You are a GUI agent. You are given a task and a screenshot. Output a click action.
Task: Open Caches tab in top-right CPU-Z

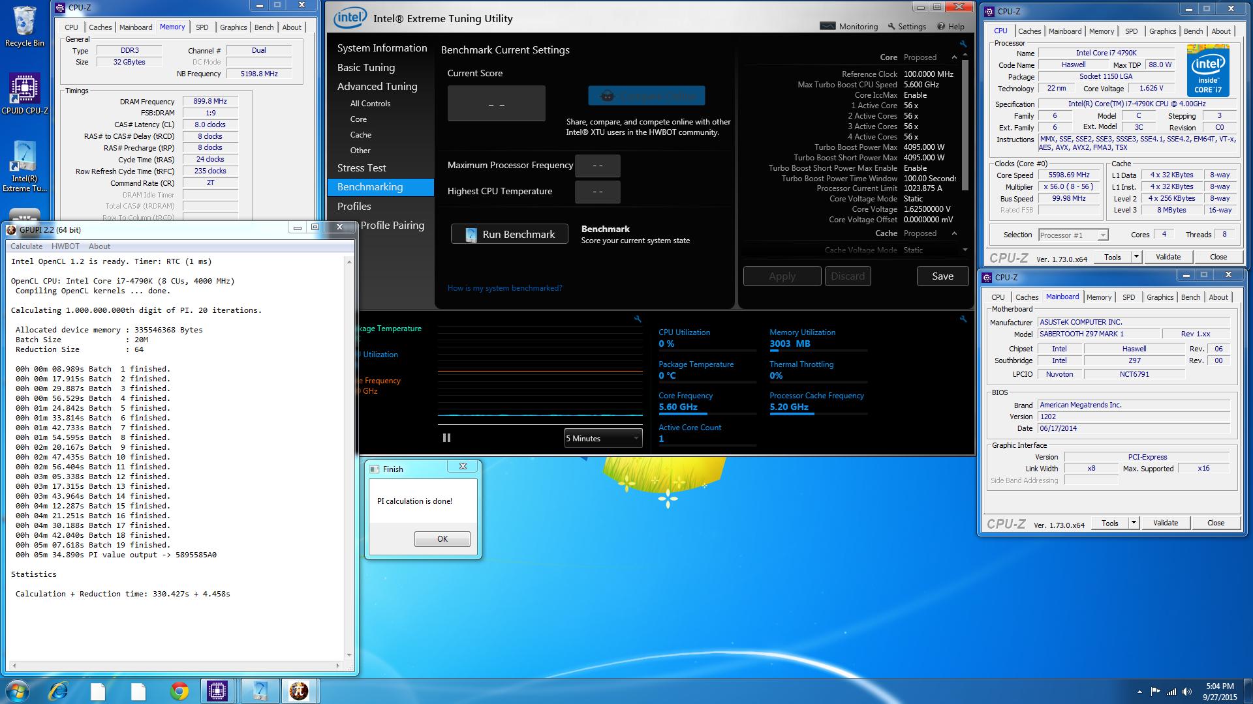[x=1029, y=31]
